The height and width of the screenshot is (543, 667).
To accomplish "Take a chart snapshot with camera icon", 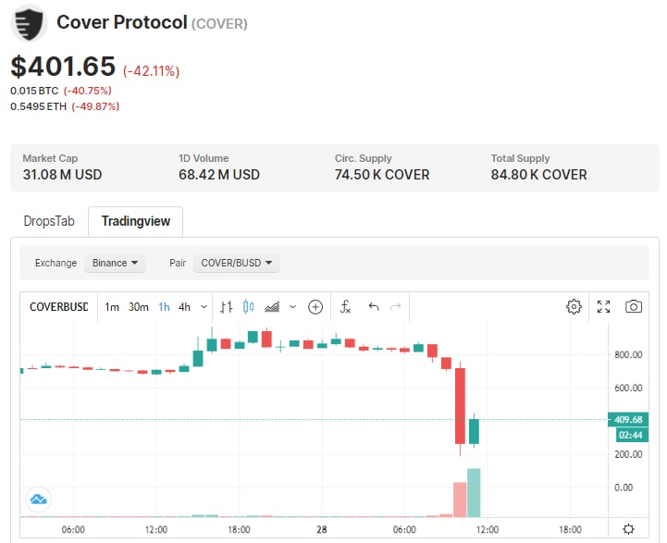I will (x=634, y=306).
